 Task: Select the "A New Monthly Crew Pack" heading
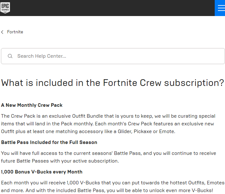32,105
